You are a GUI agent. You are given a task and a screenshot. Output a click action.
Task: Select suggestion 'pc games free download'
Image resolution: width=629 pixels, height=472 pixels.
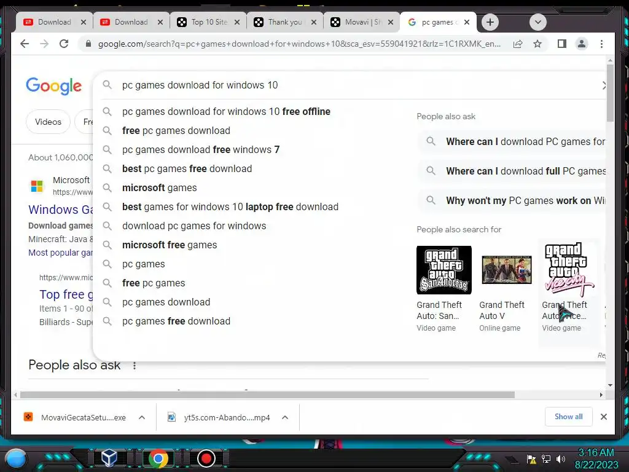click(176, 321)
